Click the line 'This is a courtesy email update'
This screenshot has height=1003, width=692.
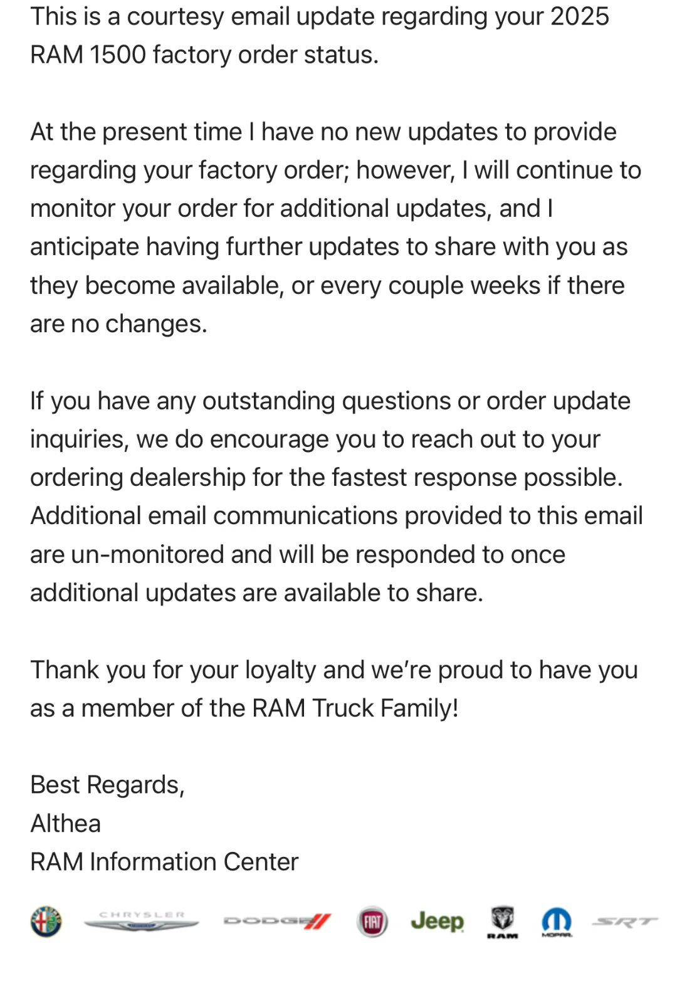point(320,16)
